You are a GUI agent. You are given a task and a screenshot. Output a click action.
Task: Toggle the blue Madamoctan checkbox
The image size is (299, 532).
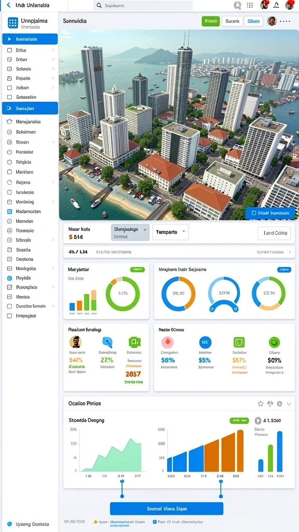[x=9, y=211]
